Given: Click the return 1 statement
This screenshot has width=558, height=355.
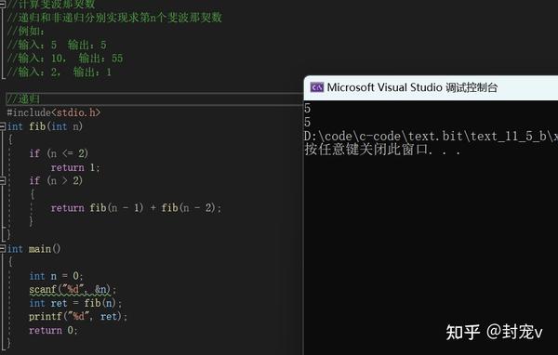Looking at the screenshot, I should [x=75, y=167].
